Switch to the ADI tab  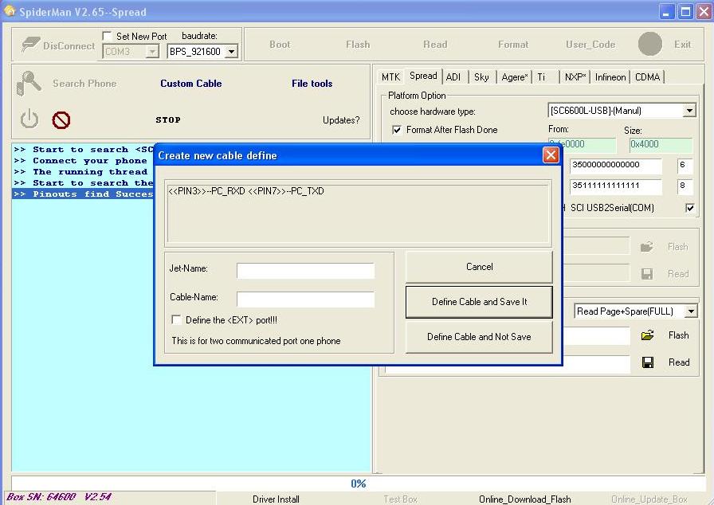pos(453,77)
